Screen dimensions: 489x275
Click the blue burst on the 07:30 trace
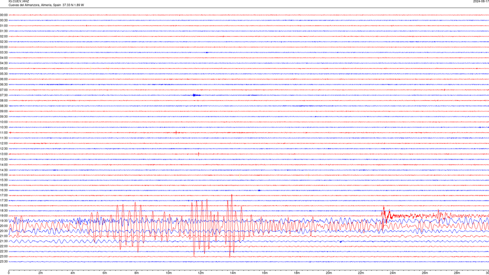click(x=196, y=95)
